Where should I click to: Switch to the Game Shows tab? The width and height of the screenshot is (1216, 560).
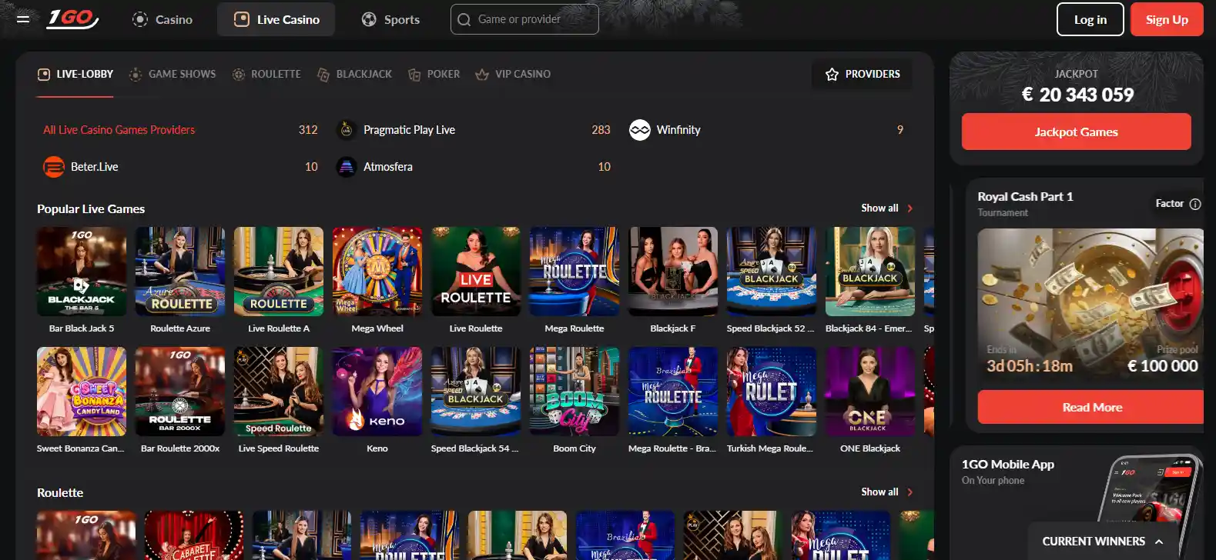point(173,75)
